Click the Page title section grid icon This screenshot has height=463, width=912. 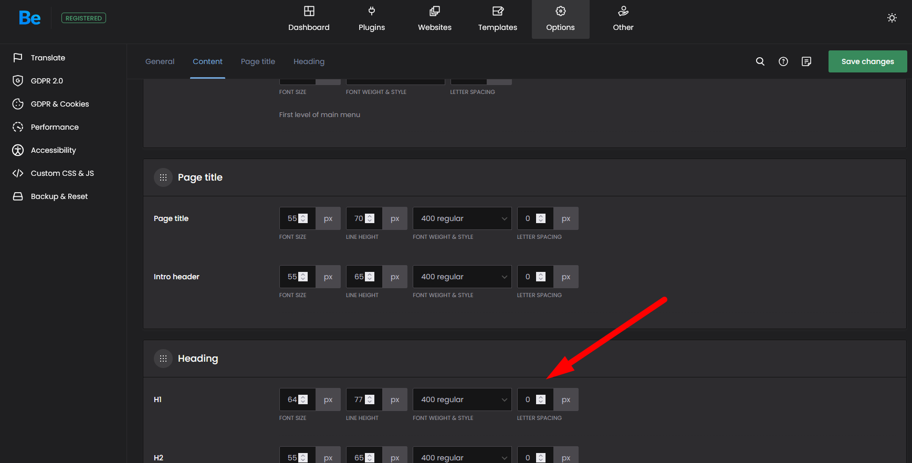coord(163,177)
